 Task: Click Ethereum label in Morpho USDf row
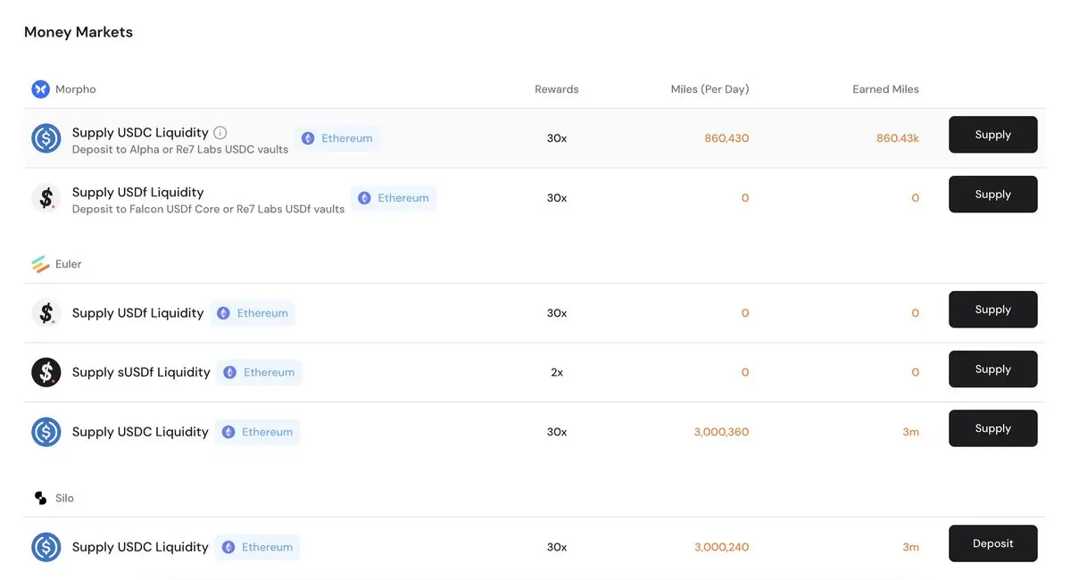tap(403, 198)
